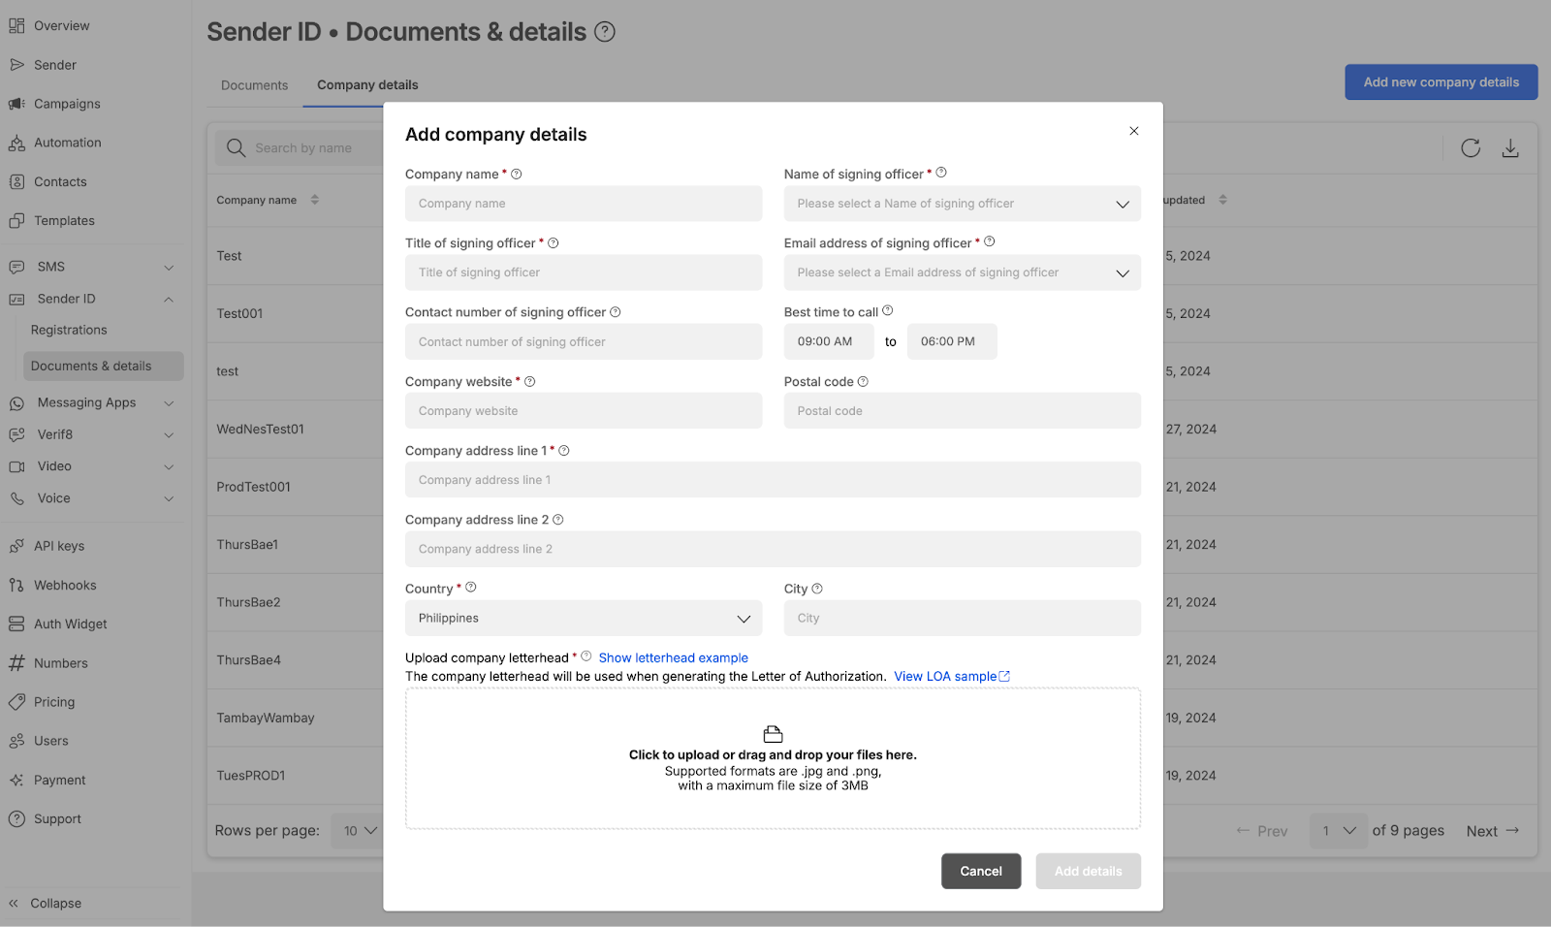Click info icon next to Postal code
This screenshot has height=927, width=1551.
coord(863,382)
